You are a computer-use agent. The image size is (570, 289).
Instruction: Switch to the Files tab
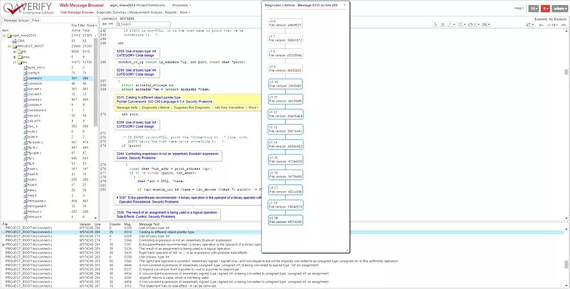click(x=35, y=20)
